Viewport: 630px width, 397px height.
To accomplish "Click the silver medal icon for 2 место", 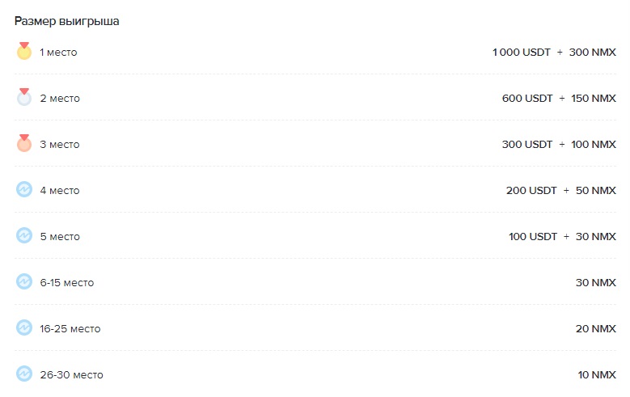I will click(x=24, y=98).
